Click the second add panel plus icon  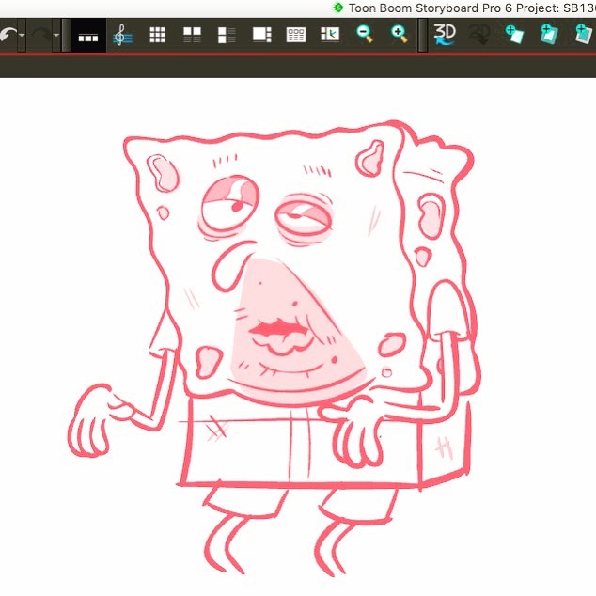(549, 34)
